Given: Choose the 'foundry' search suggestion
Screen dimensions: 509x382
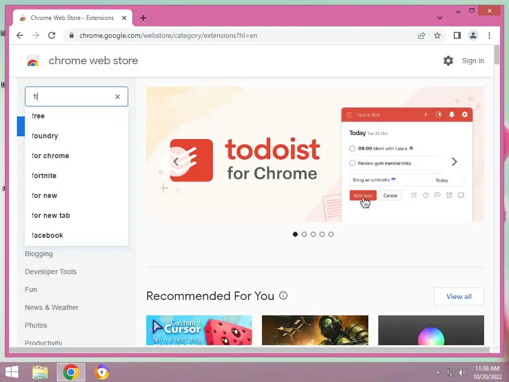Looking at the screenshot, I should point(77,136).
